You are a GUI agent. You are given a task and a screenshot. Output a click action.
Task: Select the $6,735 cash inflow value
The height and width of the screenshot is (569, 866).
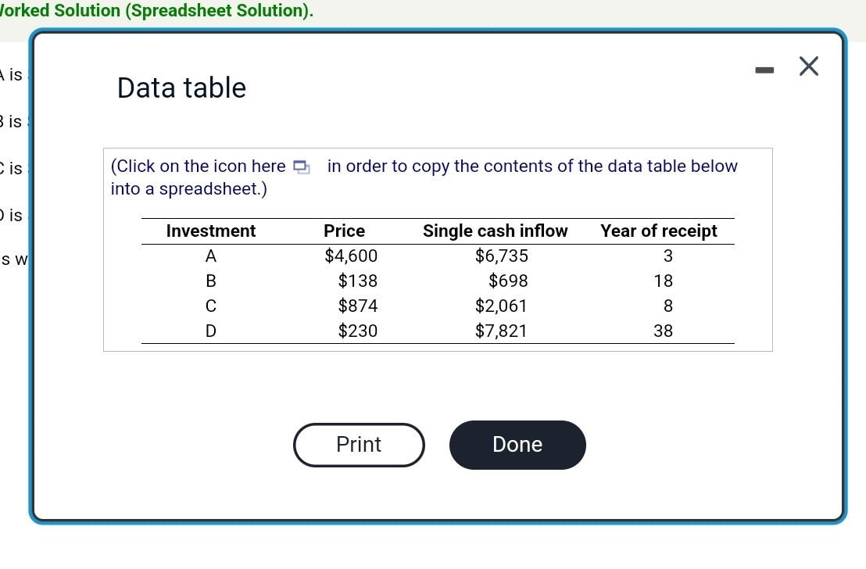point(502,256)
